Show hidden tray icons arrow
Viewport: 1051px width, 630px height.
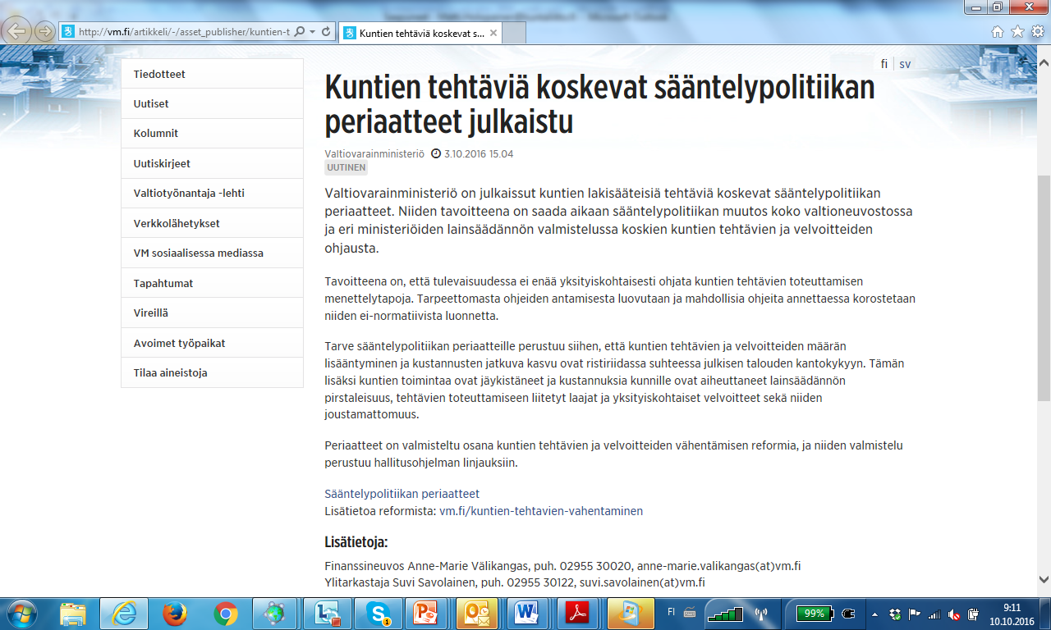point(875,614)
